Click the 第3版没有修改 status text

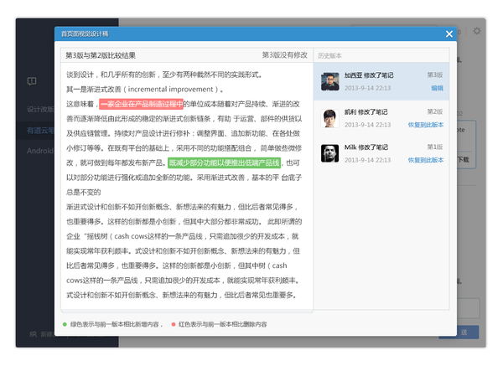(285, 55)
